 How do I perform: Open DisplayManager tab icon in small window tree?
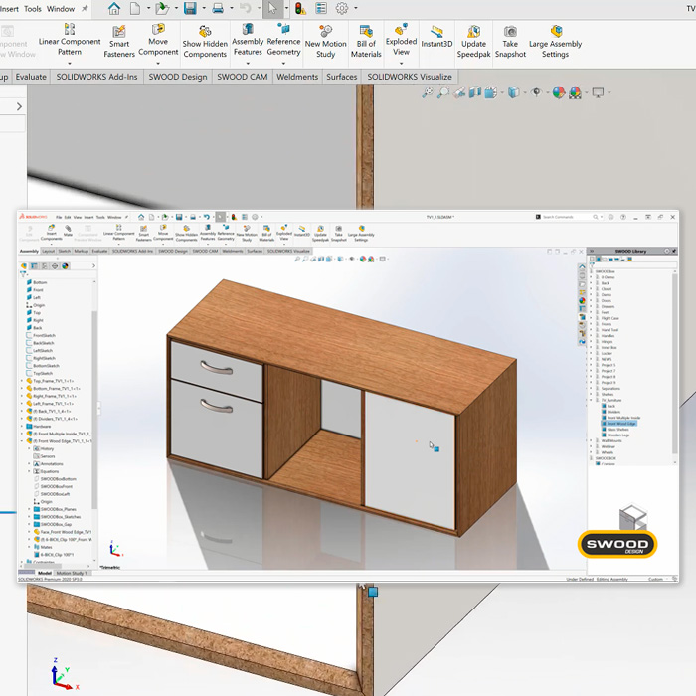66,266
